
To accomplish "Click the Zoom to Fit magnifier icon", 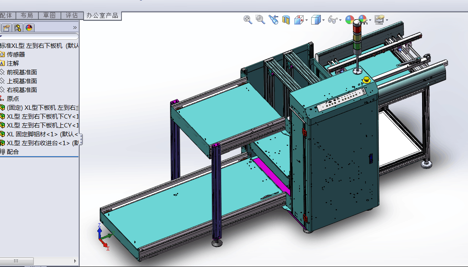I will pos(248,19).
